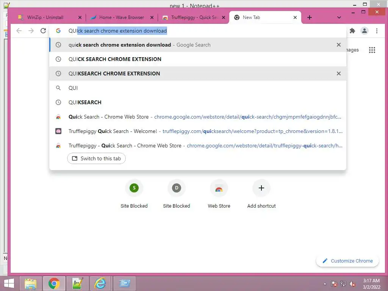The height and width of the screenshot is (291, 388).
Task: Close the WinZip - Uninstall tab
Action: (80, 17)
